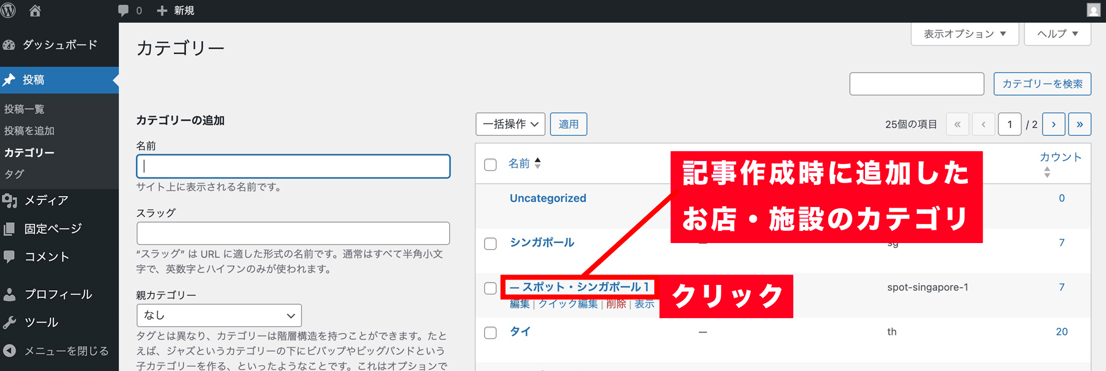Click the collapse menu arrow icon
1106x371 pixels.
pos(9,351)
